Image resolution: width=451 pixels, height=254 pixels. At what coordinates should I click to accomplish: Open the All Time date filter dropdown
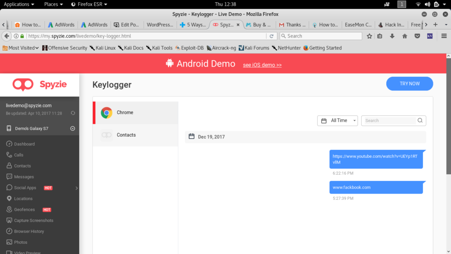337,120
